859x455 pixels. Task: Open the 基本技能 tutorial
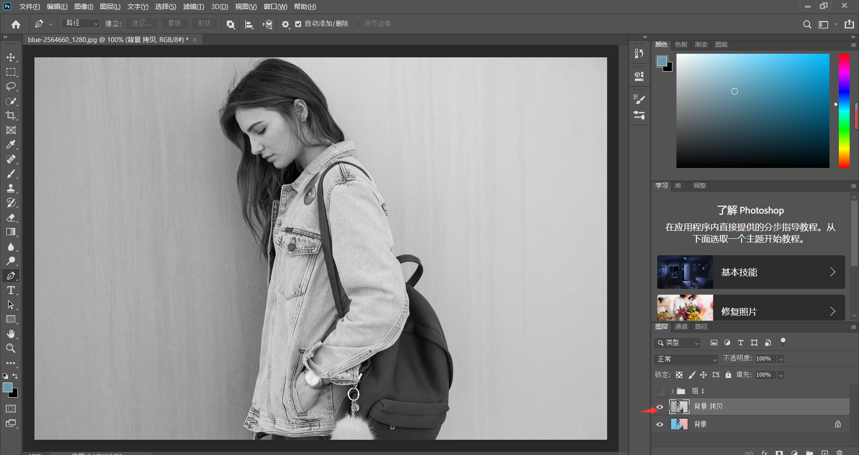point(751,272)
